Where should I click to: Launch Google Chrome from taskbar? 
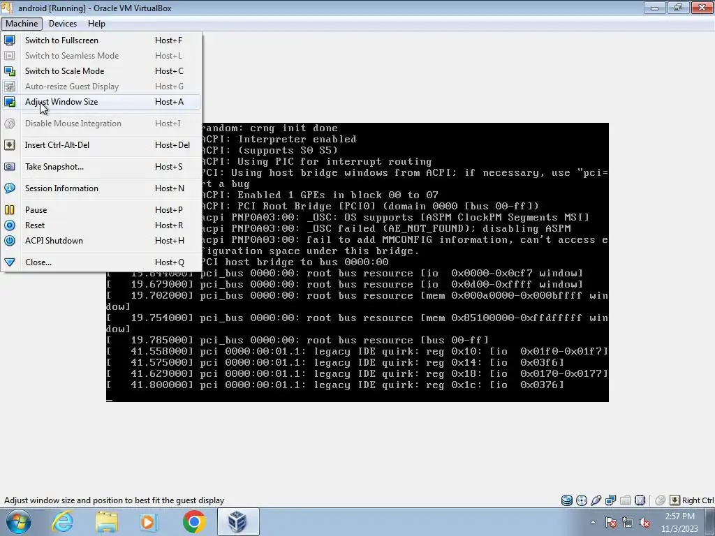coord(194,522)
